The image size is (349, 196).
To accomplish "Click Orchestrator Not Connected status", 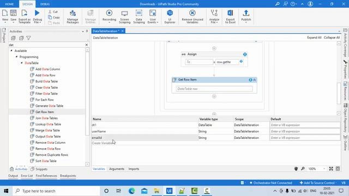I will coord(271,183).
